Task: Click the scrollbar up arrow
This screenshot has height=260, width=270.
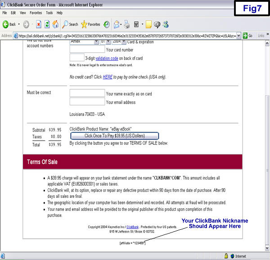Action: (267, 43)
